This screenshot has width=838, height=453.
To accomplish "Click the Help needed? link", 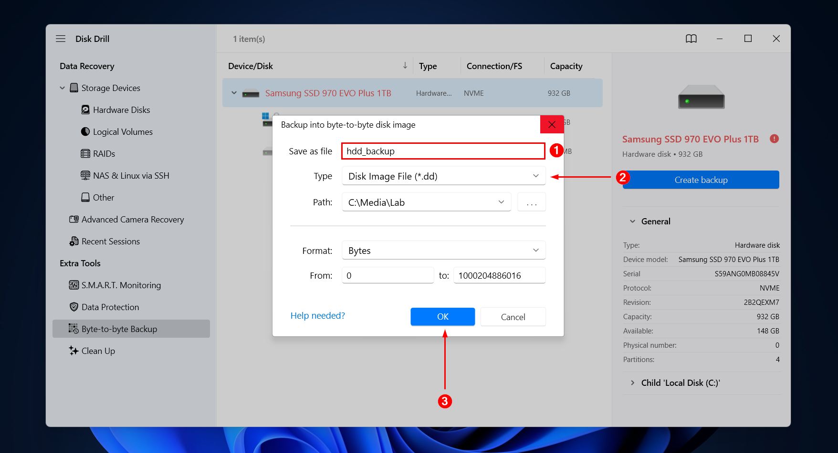I will coord(317,316).
